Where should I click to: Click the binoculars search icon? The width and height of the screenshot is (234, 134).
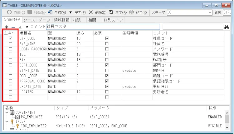click(x=227, y=27)
